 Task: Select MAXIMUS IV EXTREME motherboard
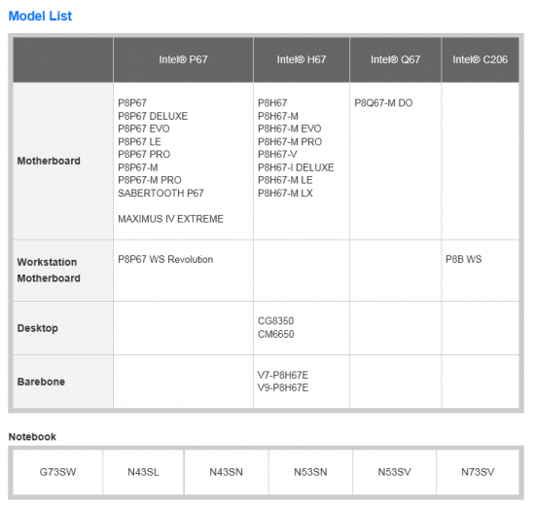[x=170, y=219]
